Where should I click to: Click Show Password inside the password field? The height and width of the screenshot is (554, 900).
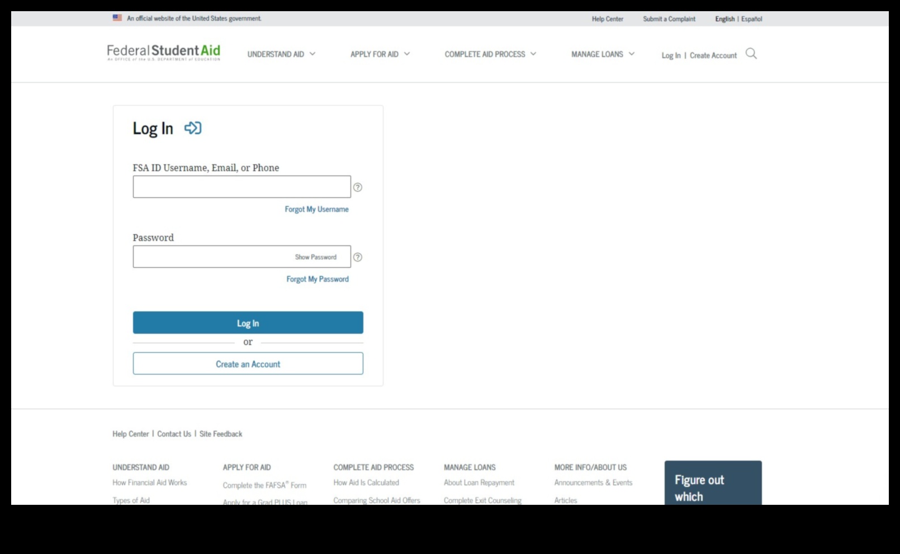[x=315, y=257]
